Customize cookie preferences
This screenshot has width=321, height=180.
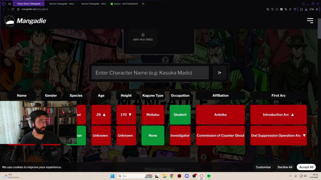pos(263,167)
